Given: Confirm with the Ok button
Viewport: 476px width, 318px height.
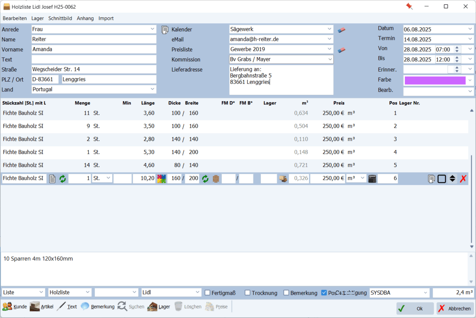Looking at the screenshot, I should pyautogui.click(x=415, y=309).
